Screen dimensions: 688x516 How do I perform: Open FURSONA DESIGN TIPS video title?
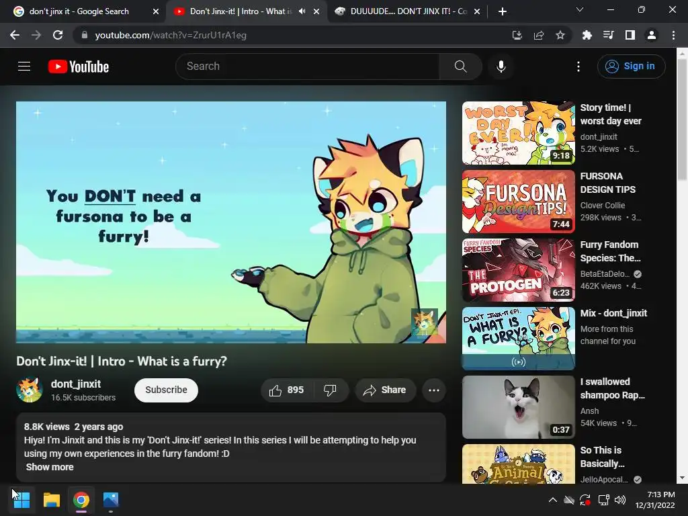pos(607,183)
